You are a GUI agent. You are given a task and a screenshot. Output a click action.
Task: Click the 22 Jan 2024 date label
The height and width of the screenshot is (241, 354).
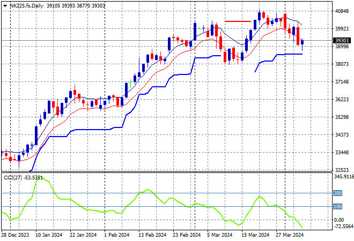click(x=83, y=235)
